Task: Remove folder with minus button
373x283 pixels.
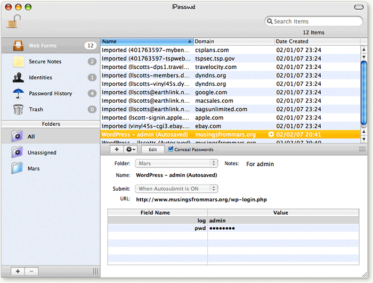Action: [31, 271]
